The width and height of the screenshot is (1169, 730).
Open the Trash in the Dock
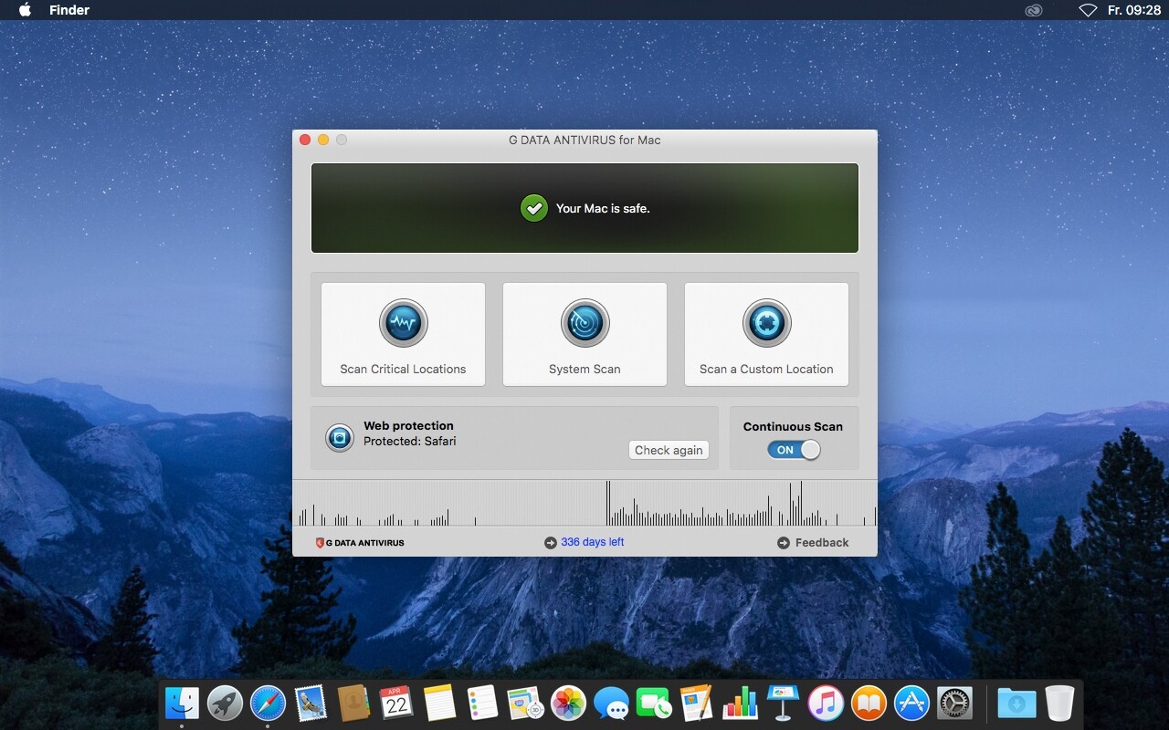pyautogui.click(x=1059, y=704)
